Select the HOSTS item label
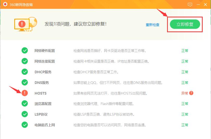 coord(41,93)
